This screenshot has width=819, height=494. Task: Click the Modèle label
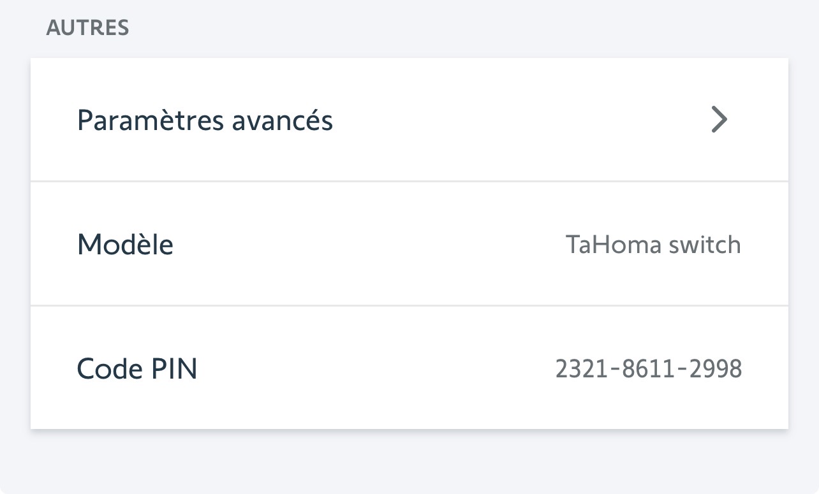125,245
